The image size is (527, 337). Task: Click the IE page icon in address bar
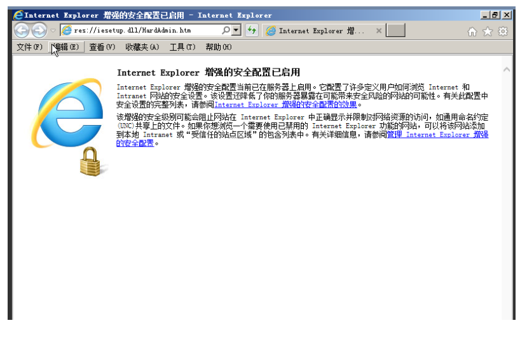(x=67, y=30)
